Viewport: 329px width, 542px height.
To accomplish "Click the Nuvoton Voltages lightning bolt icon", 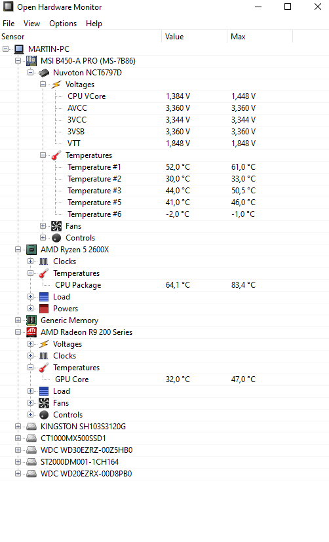I will (x=56, y=85).
